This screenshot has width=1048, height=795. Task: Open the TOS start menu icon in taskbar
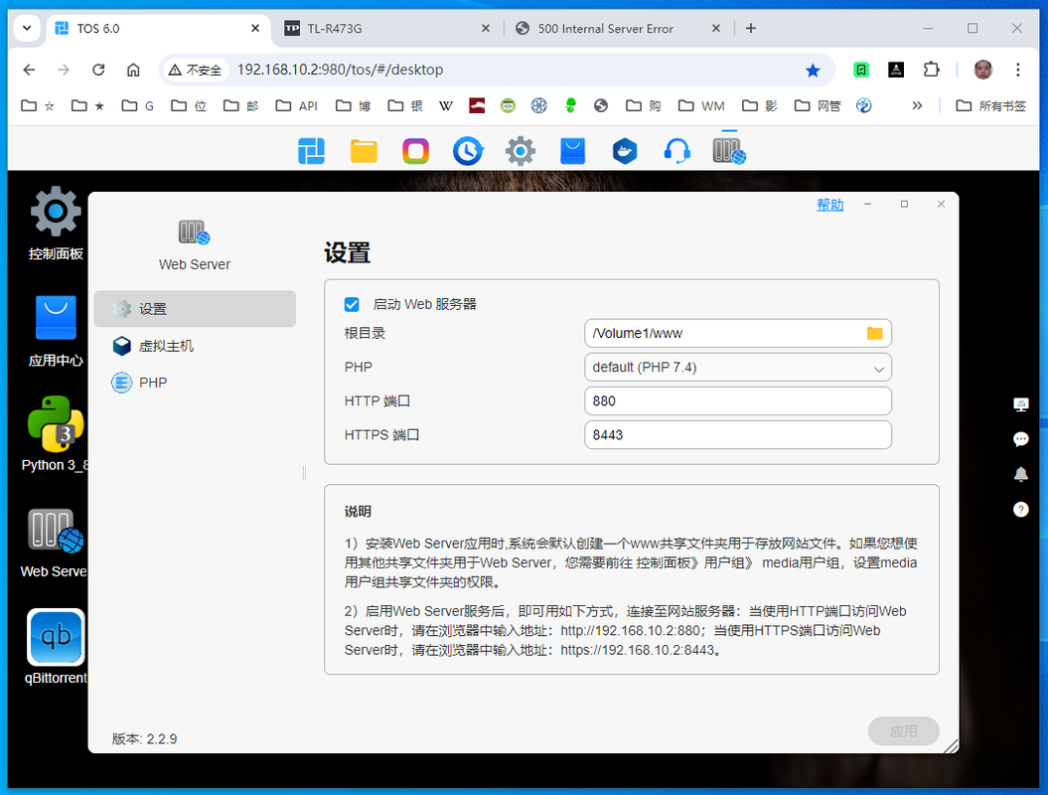click(312, 151)
